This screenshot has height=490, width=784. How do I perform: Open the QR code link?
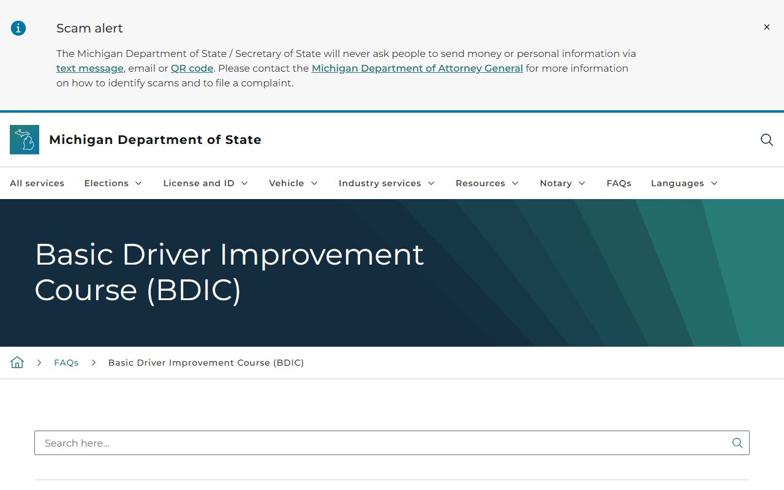[x=192, y=68]
